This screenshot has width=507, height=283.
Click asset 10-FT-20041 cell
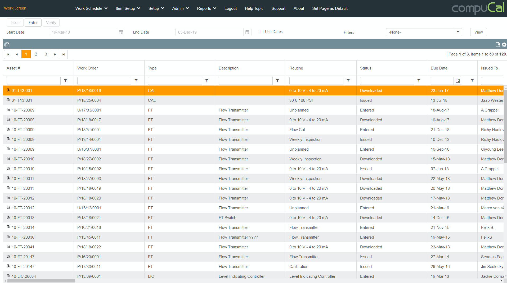(38, 247)
